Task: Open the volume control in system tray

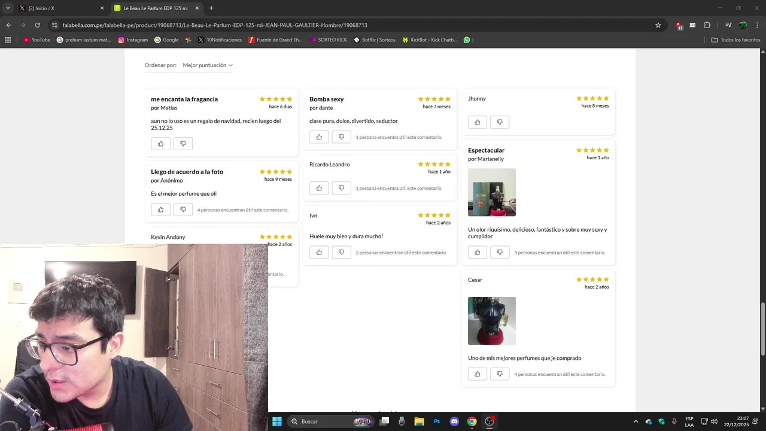Action: [x=714, y=421]
